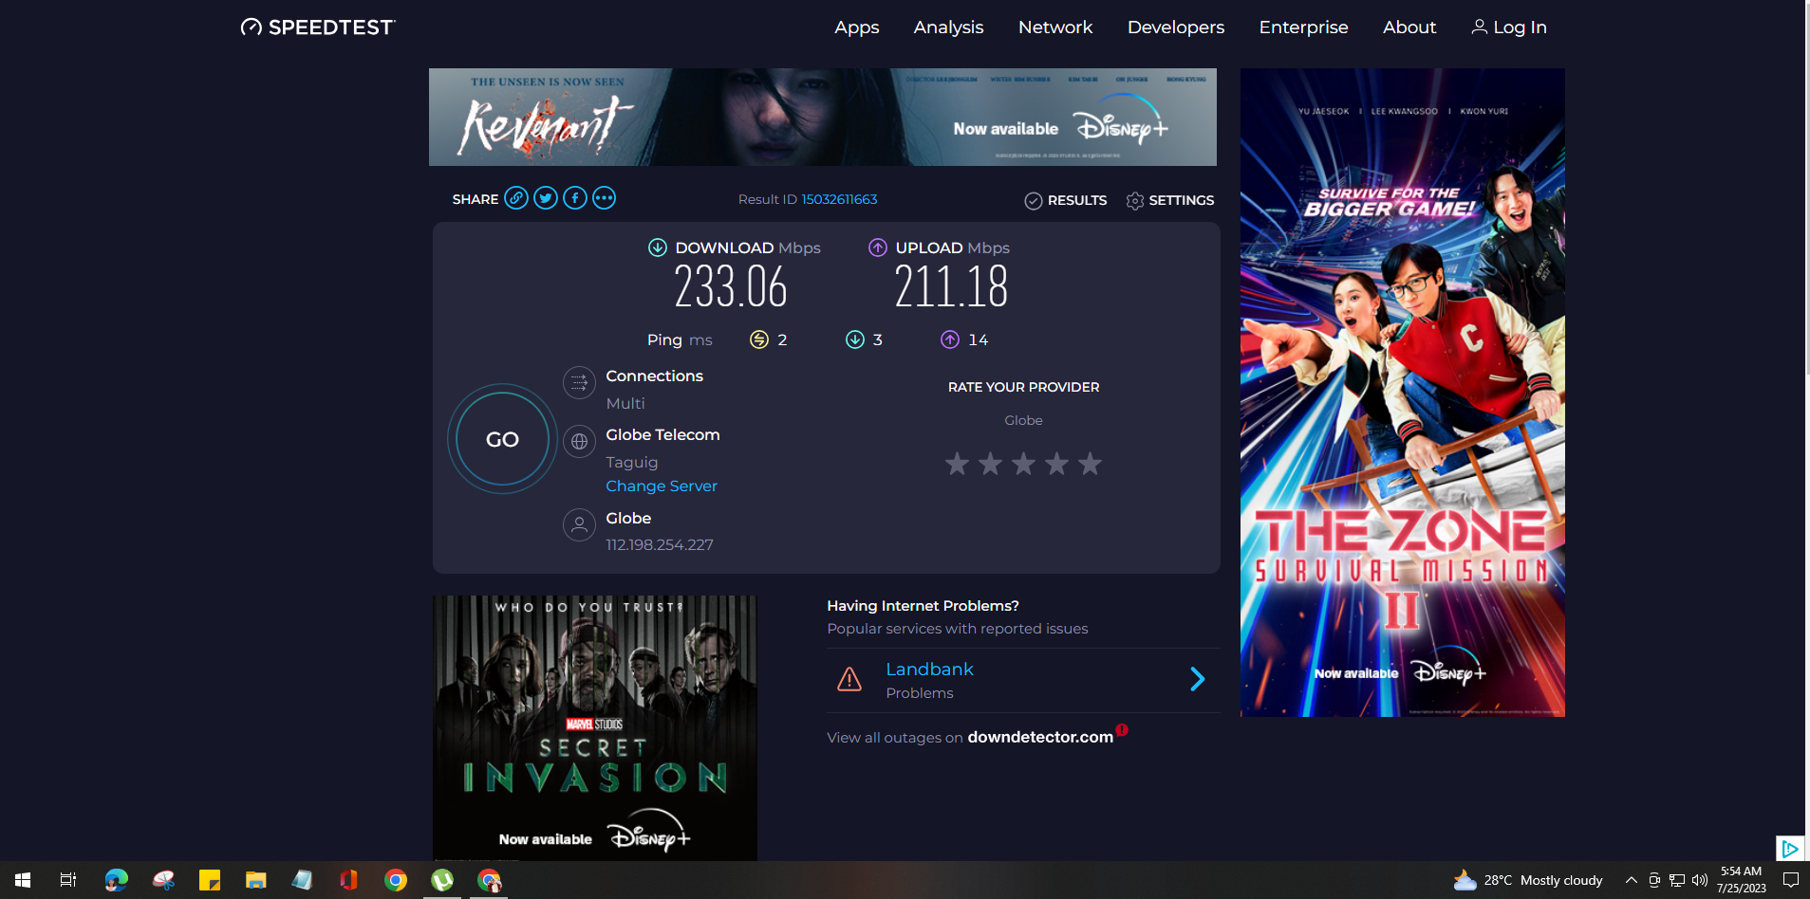The width and height of the screenshot is (1810, 899).
Task: Open Result ID 15032611663 link
Action: point(840,199)
